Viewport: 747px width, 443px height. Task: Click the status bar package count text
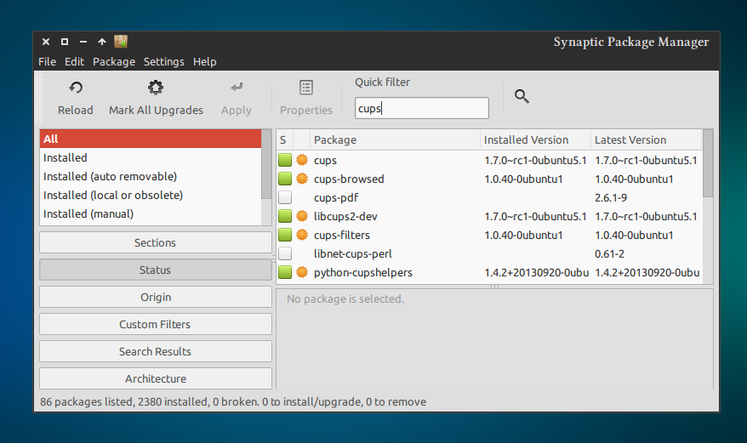click(x=233, y=402)
